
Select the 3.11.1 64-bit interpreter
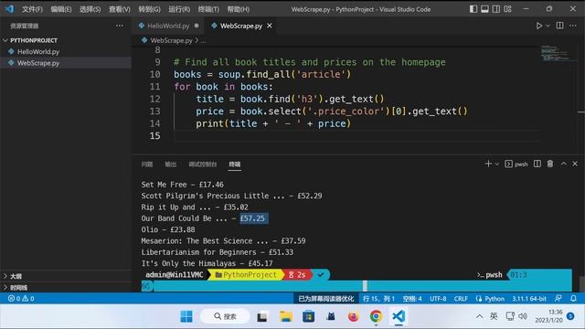tap(529, 299)
